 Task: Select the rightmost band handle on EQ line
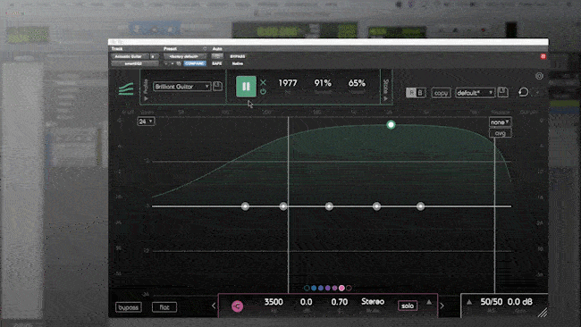tap(421, 206)
